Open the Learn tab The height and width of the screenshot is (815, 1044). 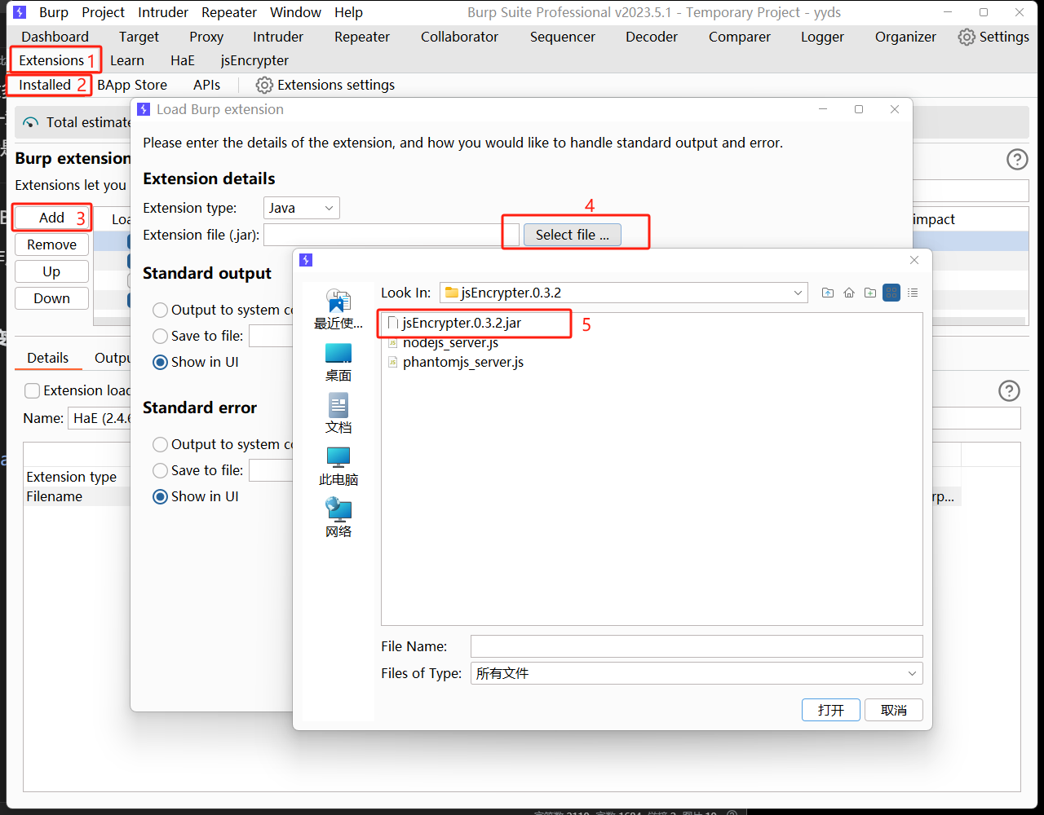127,60
